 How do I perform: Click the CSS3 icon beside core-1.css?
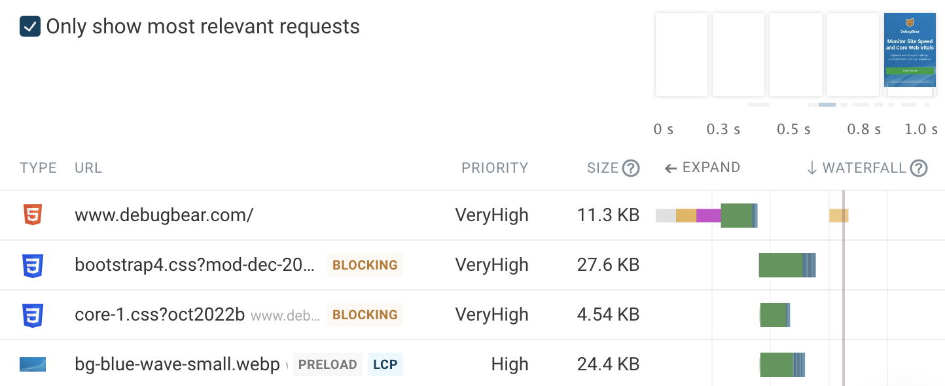32,315
